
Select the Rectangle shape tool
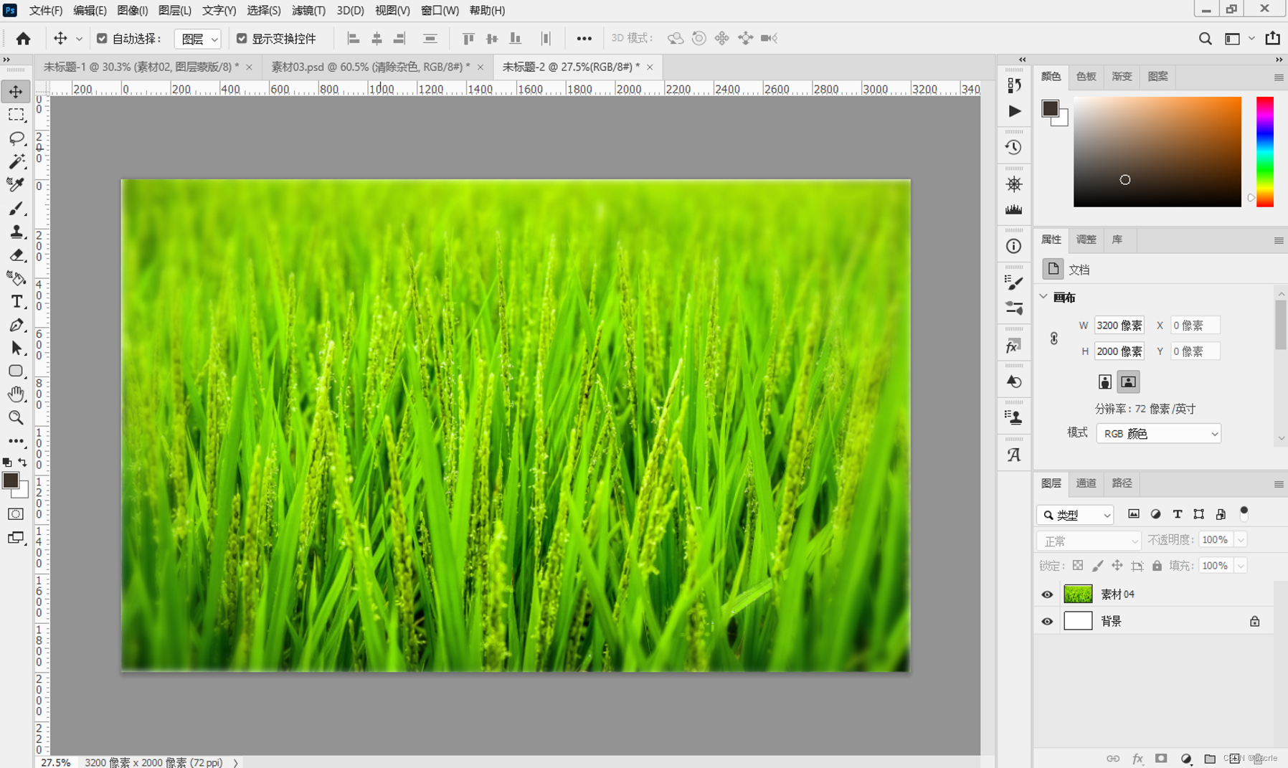16,371
